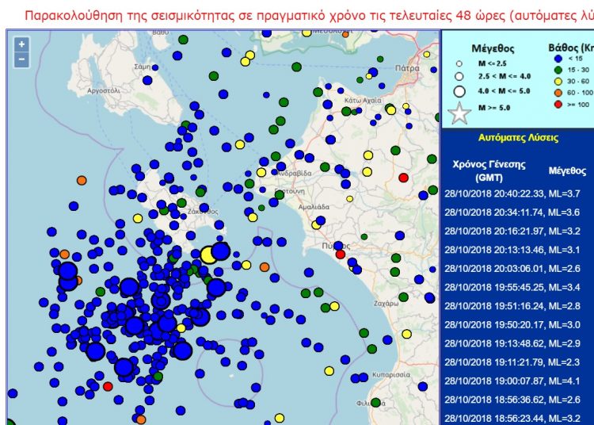Select earthquake entry 19:13:48.62 ML=2.9
Image resolution: width=594 pixels, height=425 pixels.
click(512, 343)
